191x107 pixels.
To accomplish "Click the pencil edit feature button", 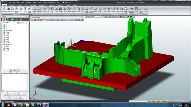I will (x=11, y=98).
